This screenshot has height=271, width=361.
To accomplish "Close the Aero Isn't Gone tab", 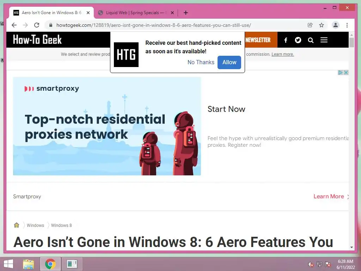I will [88, 13].
